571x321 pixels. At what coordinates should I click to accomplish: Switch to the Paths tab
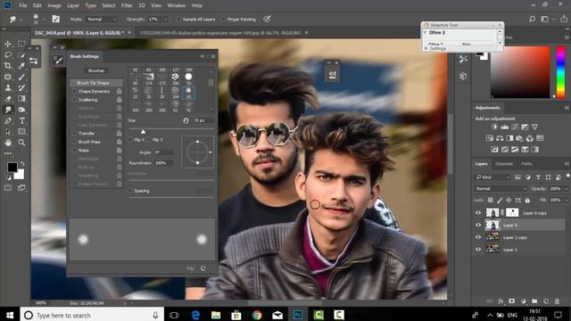tap(526, 164)
